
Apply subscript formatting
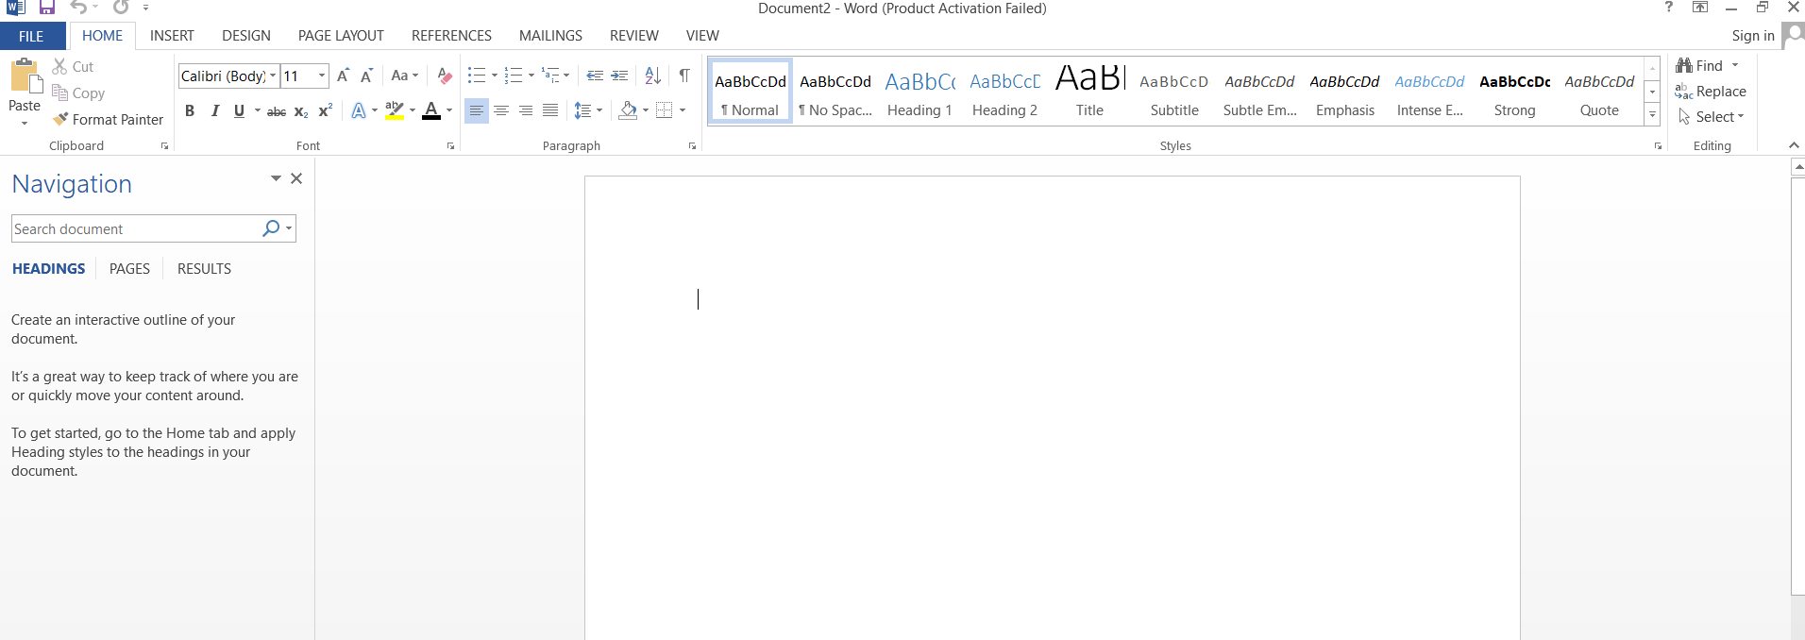point(301,111)
